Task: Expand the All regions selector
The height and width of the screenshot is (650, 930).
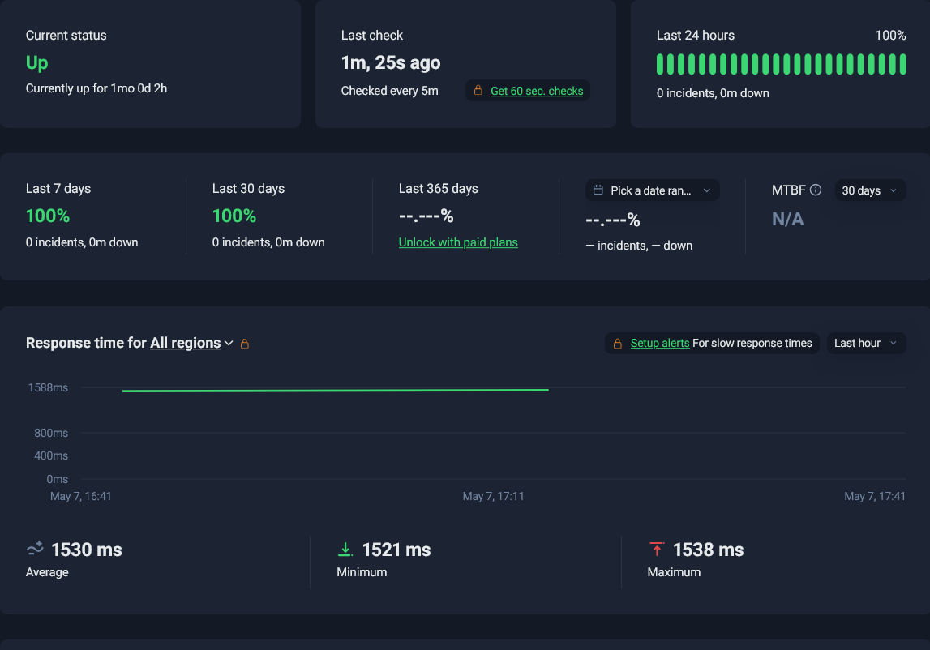Action: pyautogui.click(x=191, y=343)
